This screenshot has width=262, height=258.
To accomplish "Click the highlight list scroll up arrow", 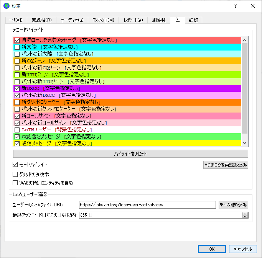I will [245, 40].
